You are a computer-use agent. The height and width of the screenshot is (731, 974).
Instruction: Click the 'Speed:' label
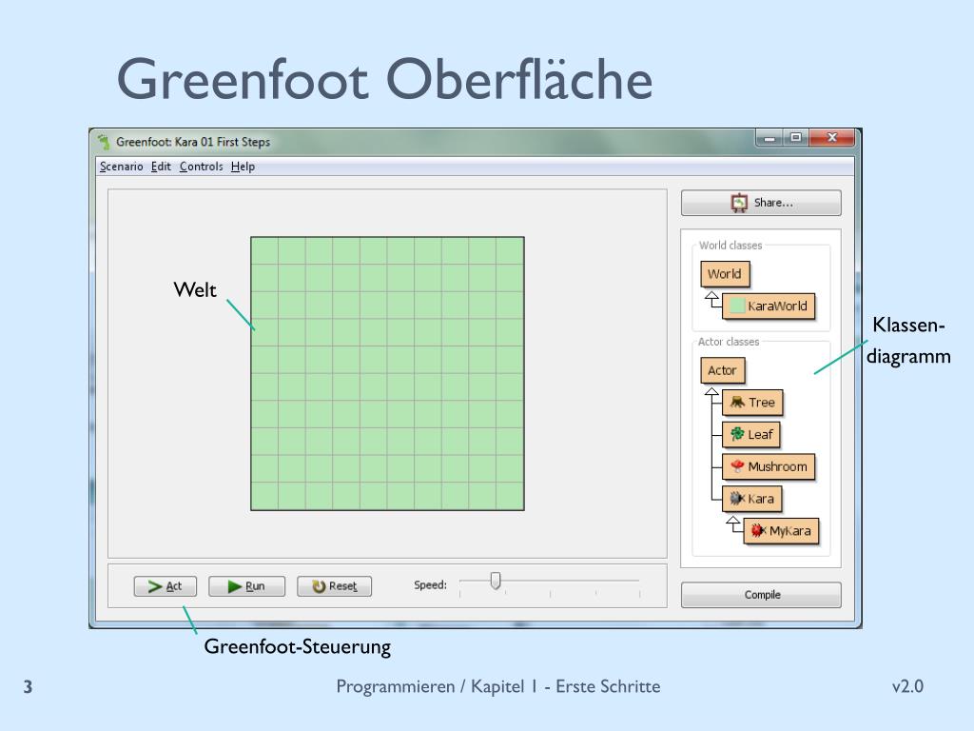[431, 585]
